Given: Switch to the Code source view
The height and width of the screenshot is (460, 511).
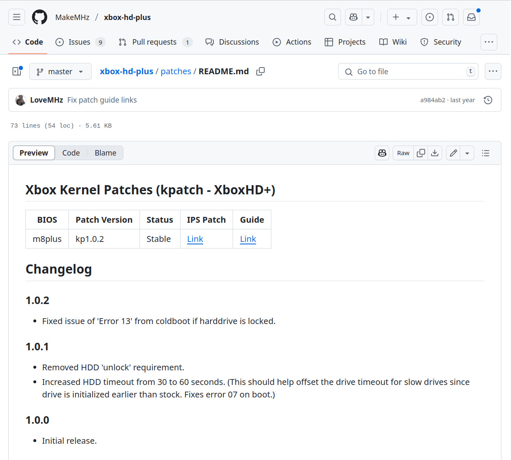Looking at the screenshot, I should point(71,153).
